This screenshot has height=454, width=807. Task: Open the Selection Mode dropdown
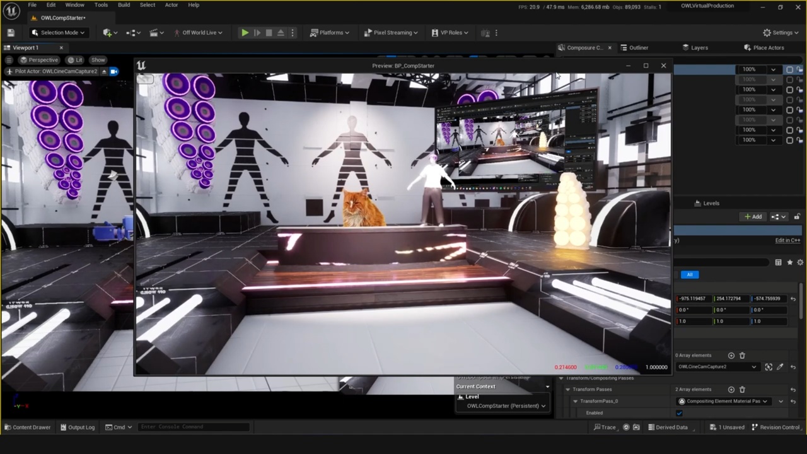click(x=59, y=33)
